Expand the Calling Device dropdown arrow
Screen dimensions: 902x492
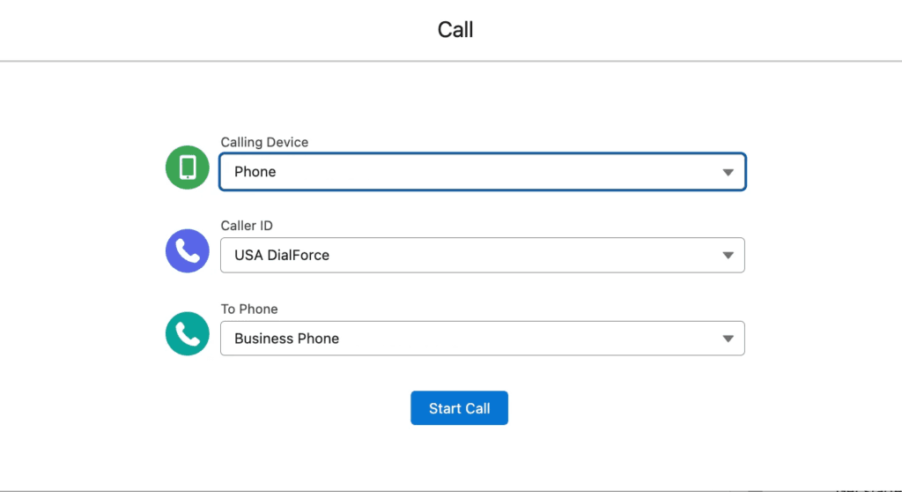click(x=728, y=172)
